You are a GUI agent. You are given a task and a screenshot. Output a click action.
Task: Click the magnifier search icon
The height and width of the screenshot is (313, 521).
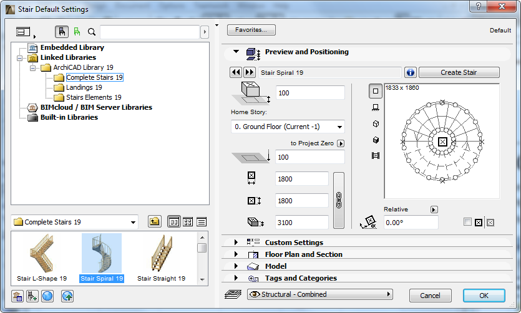pyautogui.click(x=91, y=32)
